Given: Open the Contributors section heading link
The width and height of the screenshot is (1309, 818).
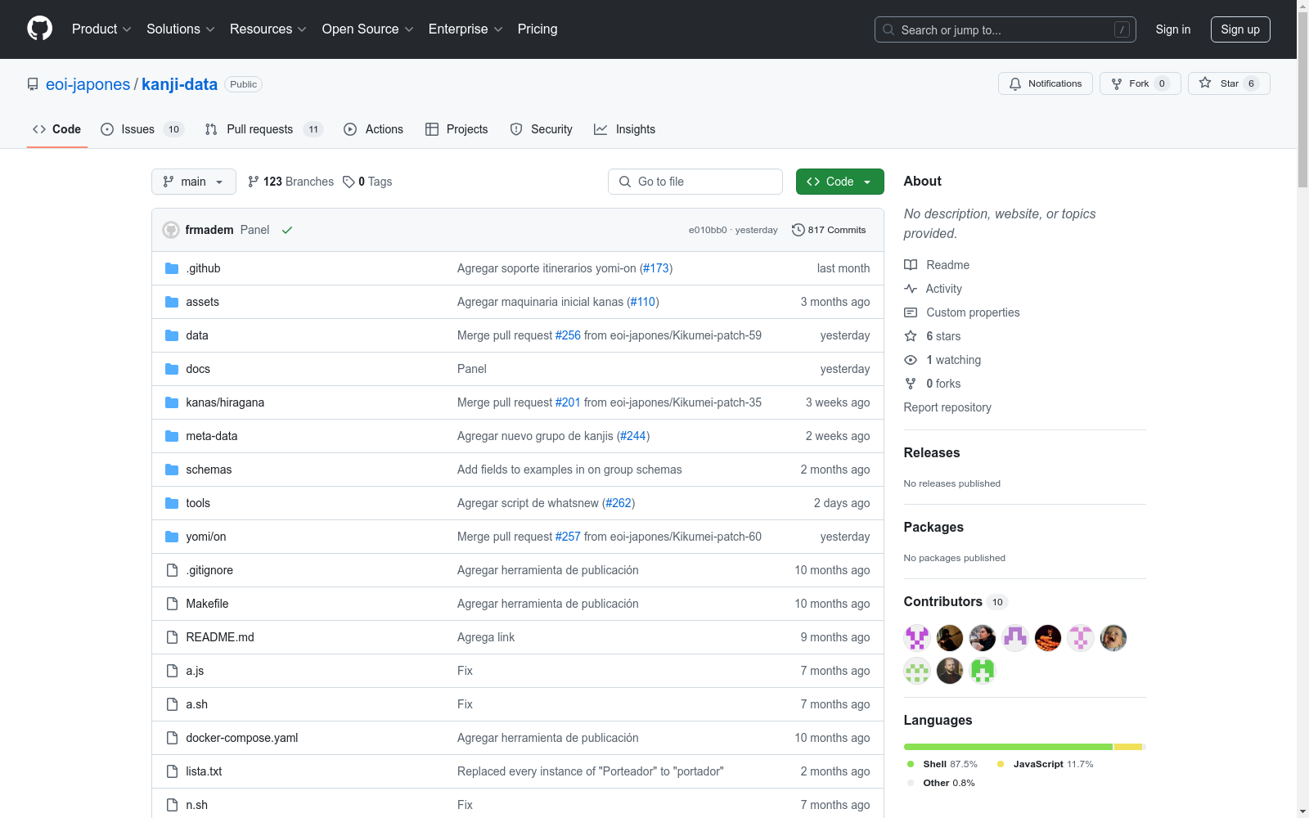Looking at the screenshot, I should click(x=956, y=602).
